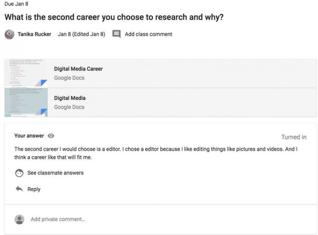318x235 pixels.
Task: Click the class comment speech bubble icon
Action: point(116,34)
